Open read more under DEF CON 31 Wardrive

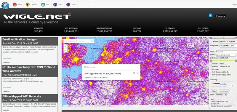(7, 87)
